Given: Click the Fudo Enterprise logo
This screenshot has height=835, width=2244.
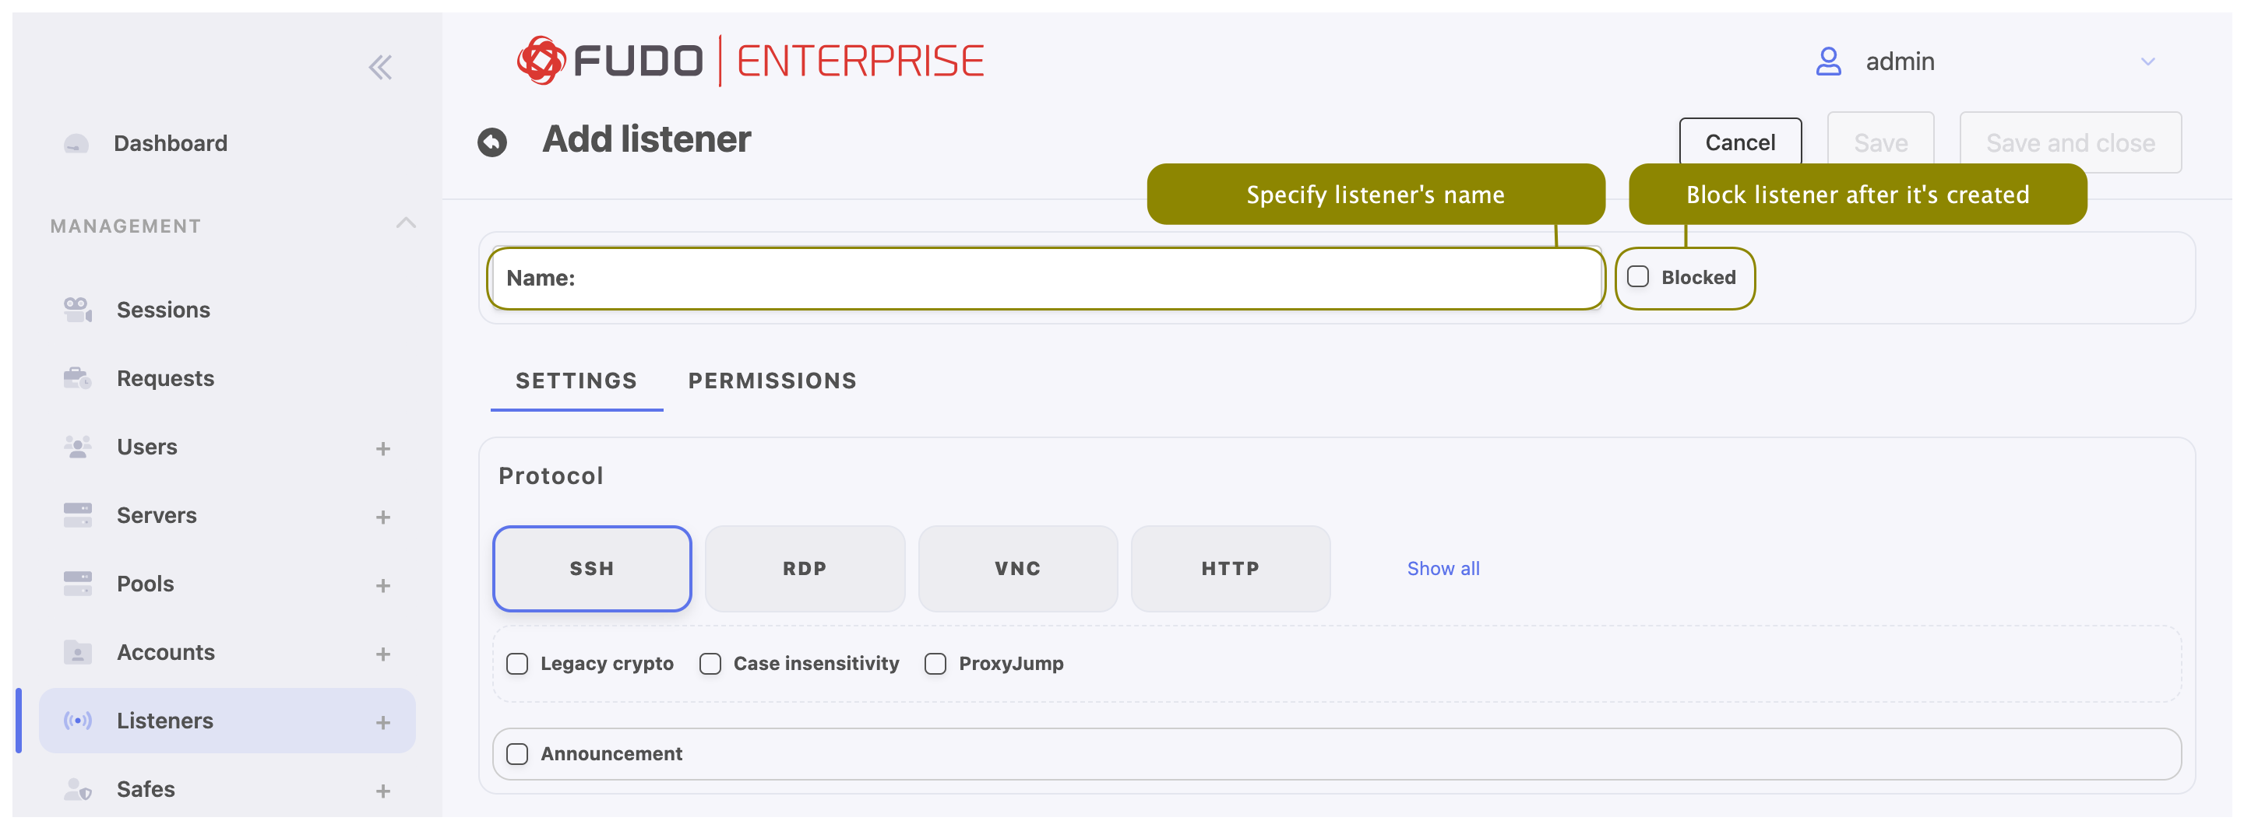Looking at the screenshot, I should pyautogui.click(x=751, y=59).
